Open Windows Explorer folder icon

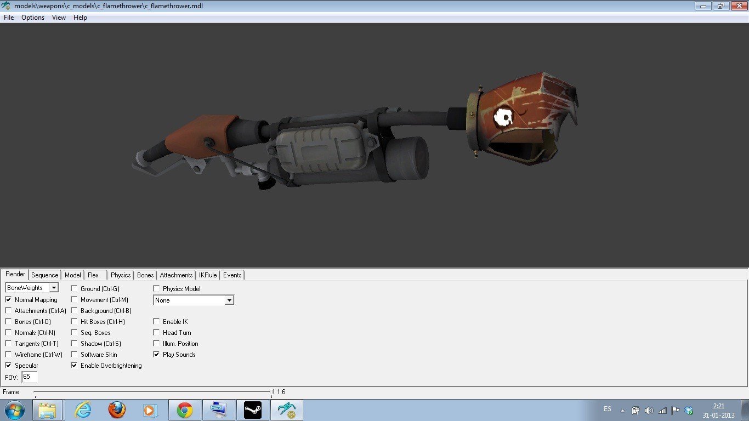[47, 410]
